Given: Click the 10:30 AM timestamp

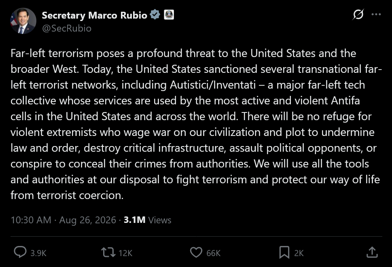Looking at the screenshot, I should click(x=31, y=220).
